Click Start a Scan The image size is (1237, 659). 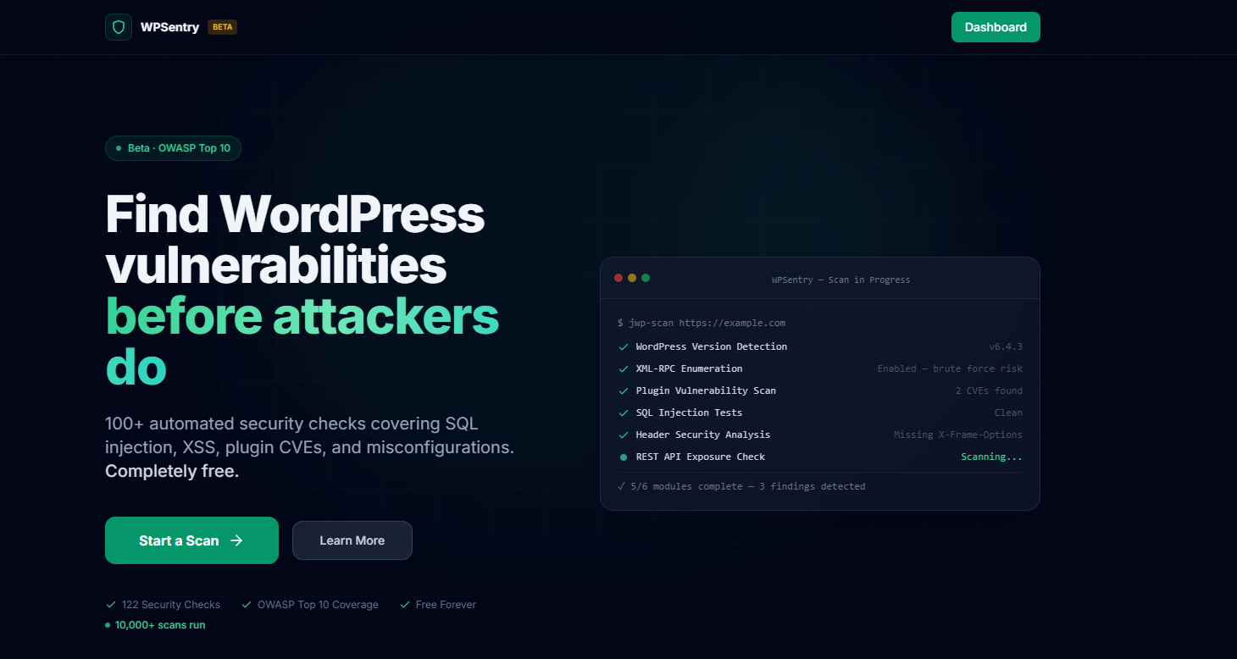(191, 540)
